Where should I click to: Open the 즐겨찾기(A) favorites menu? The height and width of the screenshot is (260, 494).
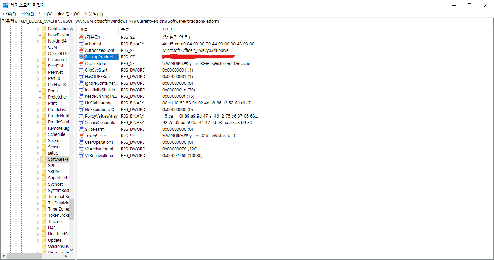click(68, 14)
